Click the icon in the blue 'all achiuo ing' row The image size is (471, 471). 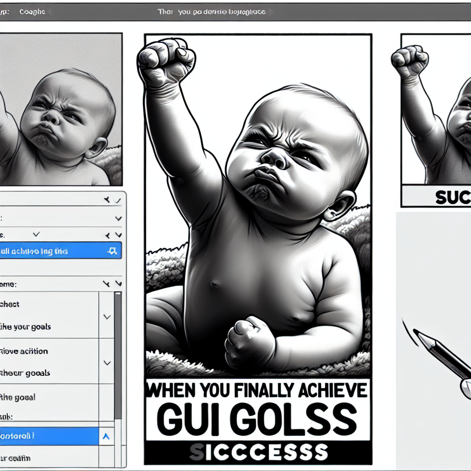pos(112,251)
